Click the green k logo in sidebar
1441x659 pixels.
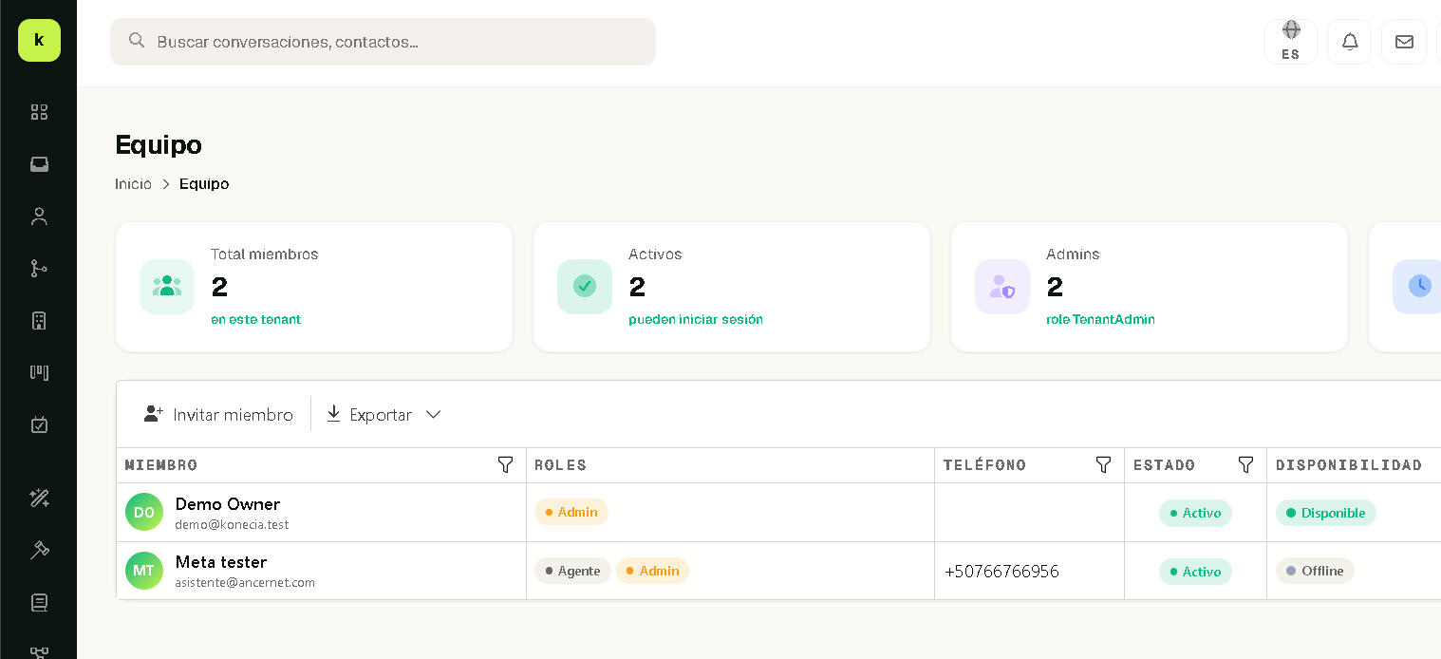[x=39, y=40]
